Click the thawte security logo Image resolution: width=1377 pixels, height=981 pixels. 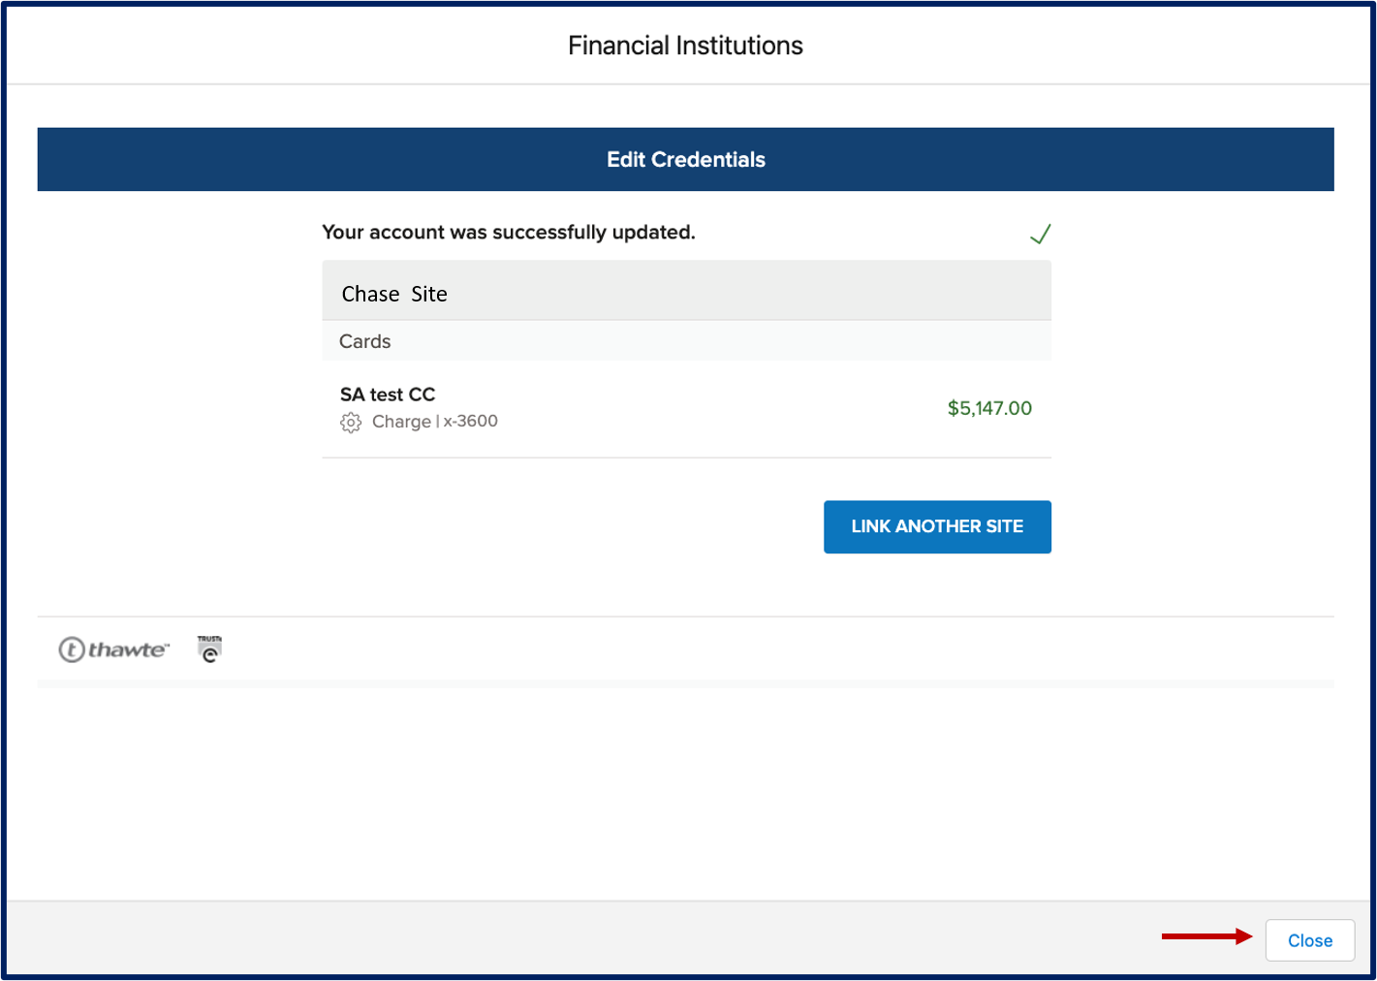pos(114,649)
